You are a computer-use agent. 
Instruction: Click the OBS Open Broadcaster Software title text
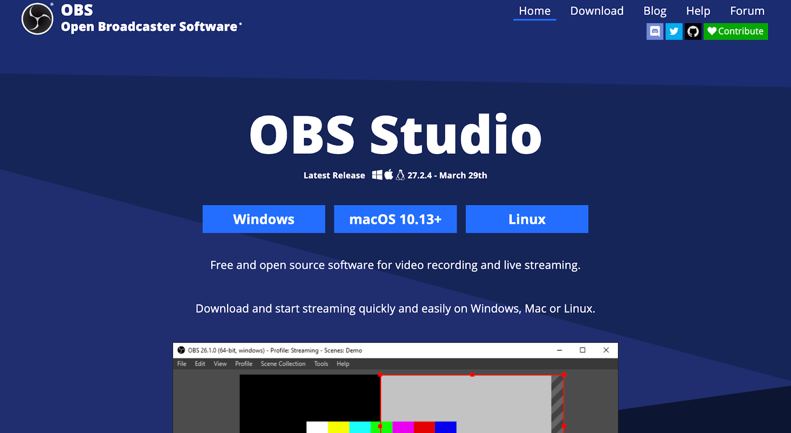point(151,19)
